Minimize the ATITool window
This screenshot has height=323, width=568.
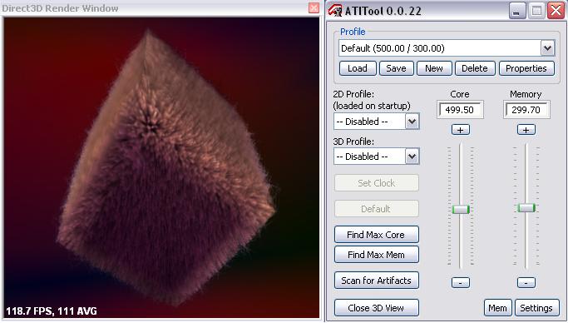517,11
